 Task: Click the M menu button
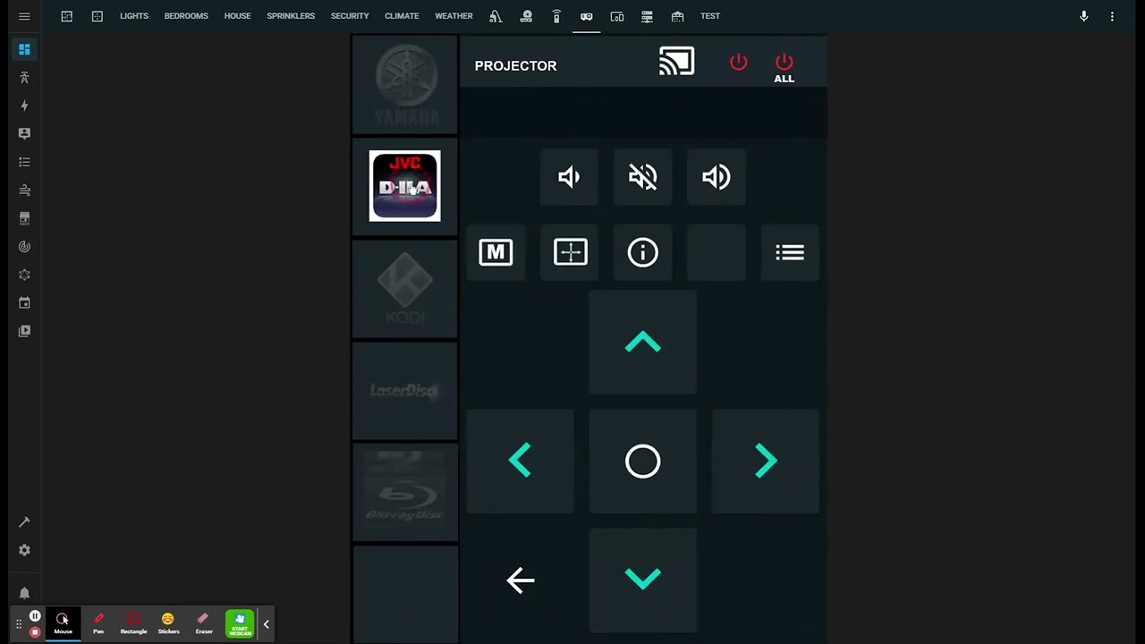click(x=496, y=252)
